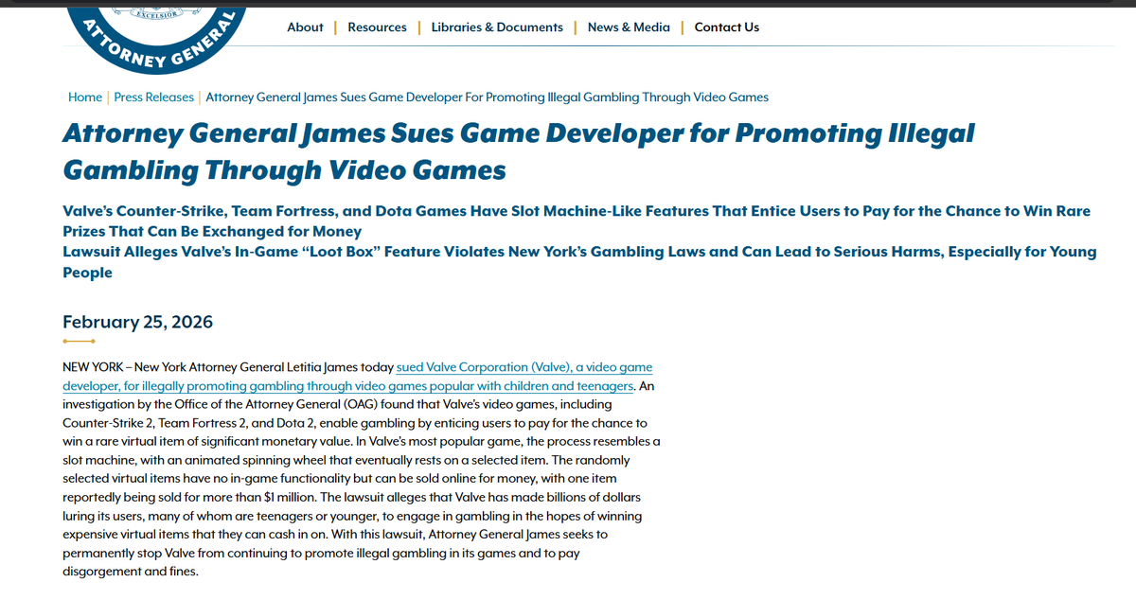The height and width of the screenshot is (600, 1136).
Task: Click the Home breadcrumb link
Action: point(85,97)
